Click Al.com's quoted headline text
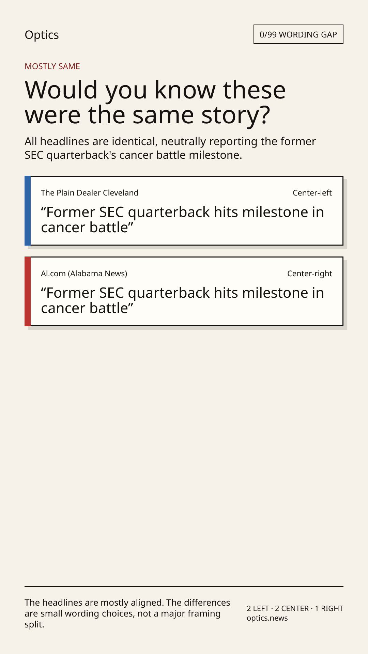The height and width of the screenshot is (654, 368). pyautogui.click(x=182, y=300)
